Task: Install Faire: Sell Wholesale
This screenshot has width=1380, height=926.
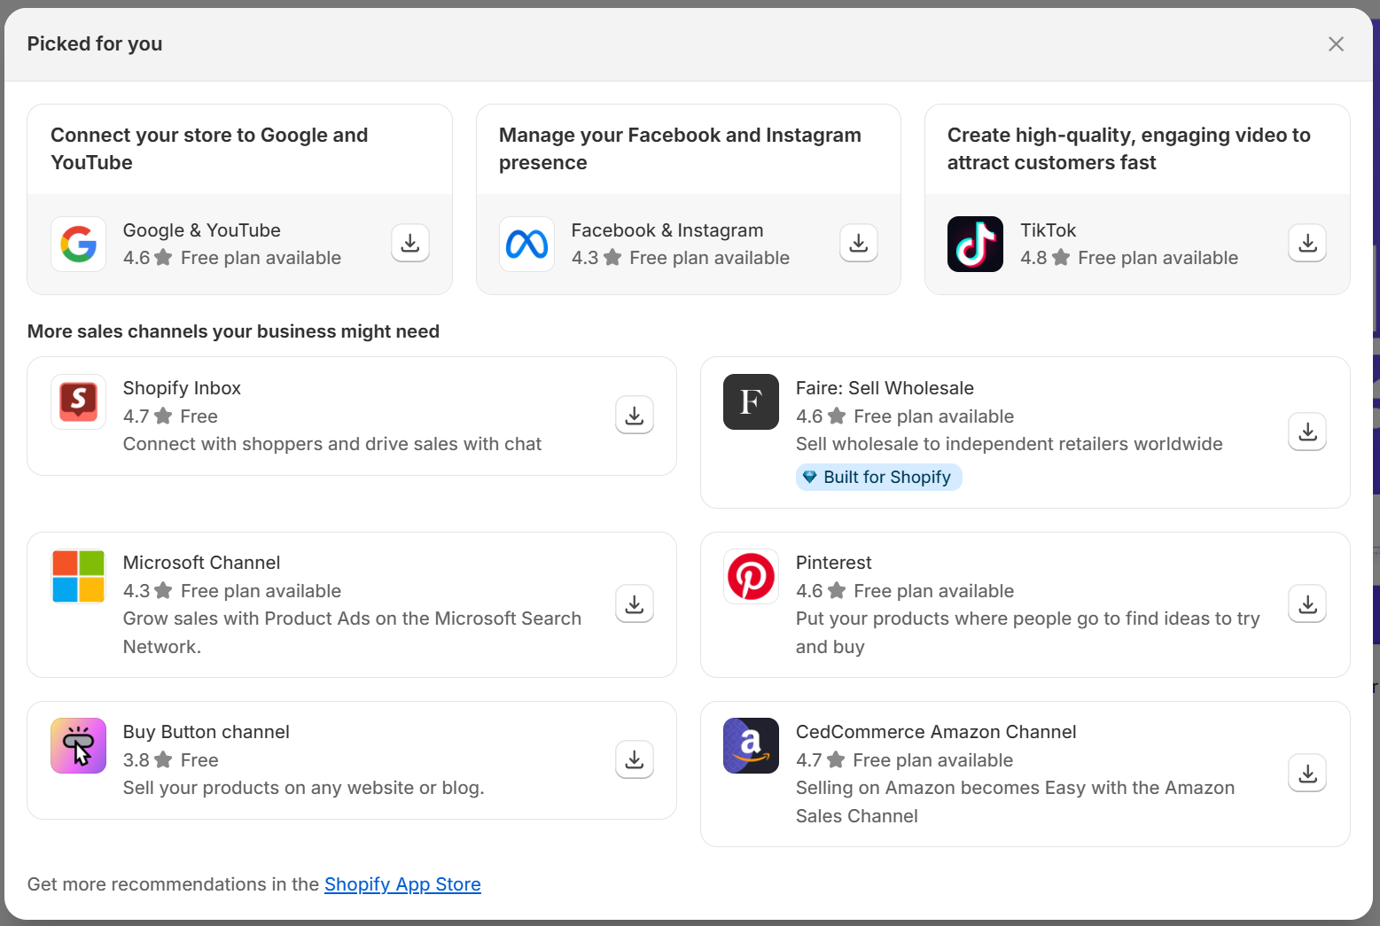Action: pyautogui.click(x=1306, y=432)
